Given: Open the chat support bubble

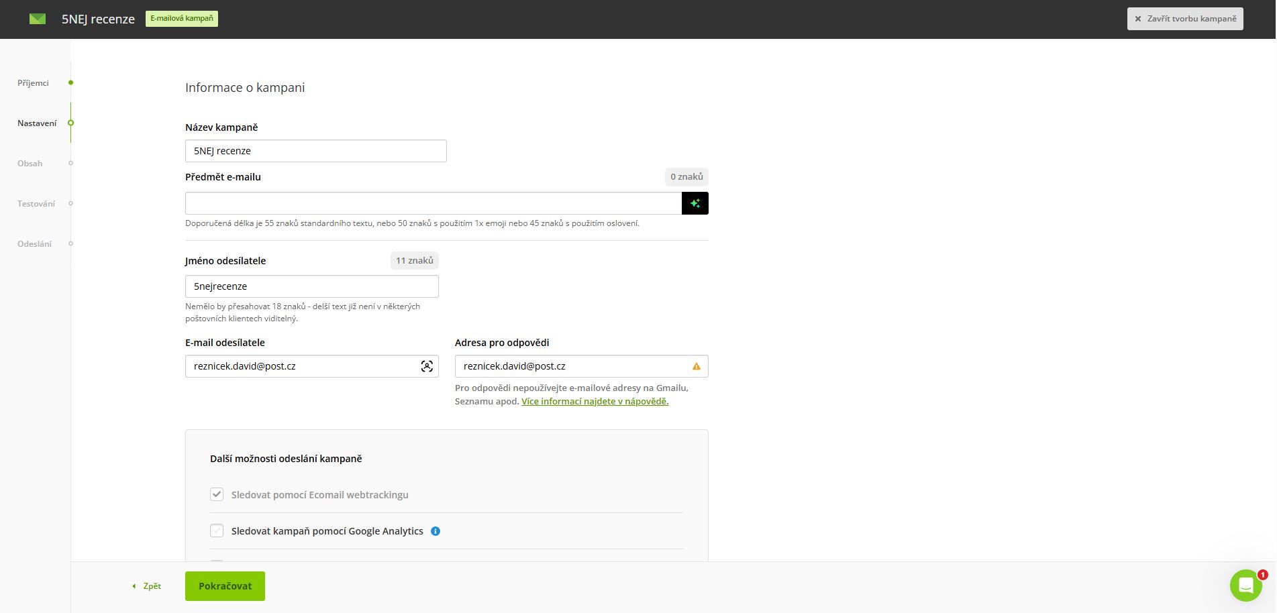Looking at the screenshot, I should click(x=1246, y=586).
